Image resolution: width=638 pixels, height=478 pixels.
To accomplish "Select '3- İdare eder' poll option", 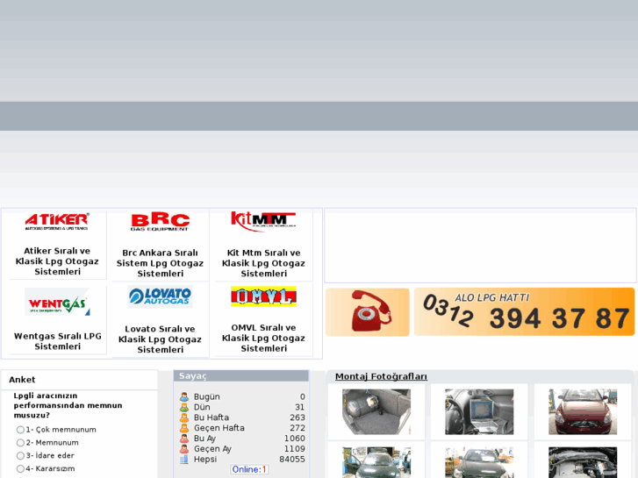I will click(x=20, y=455).
